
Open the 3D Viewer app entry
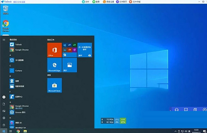17,60
